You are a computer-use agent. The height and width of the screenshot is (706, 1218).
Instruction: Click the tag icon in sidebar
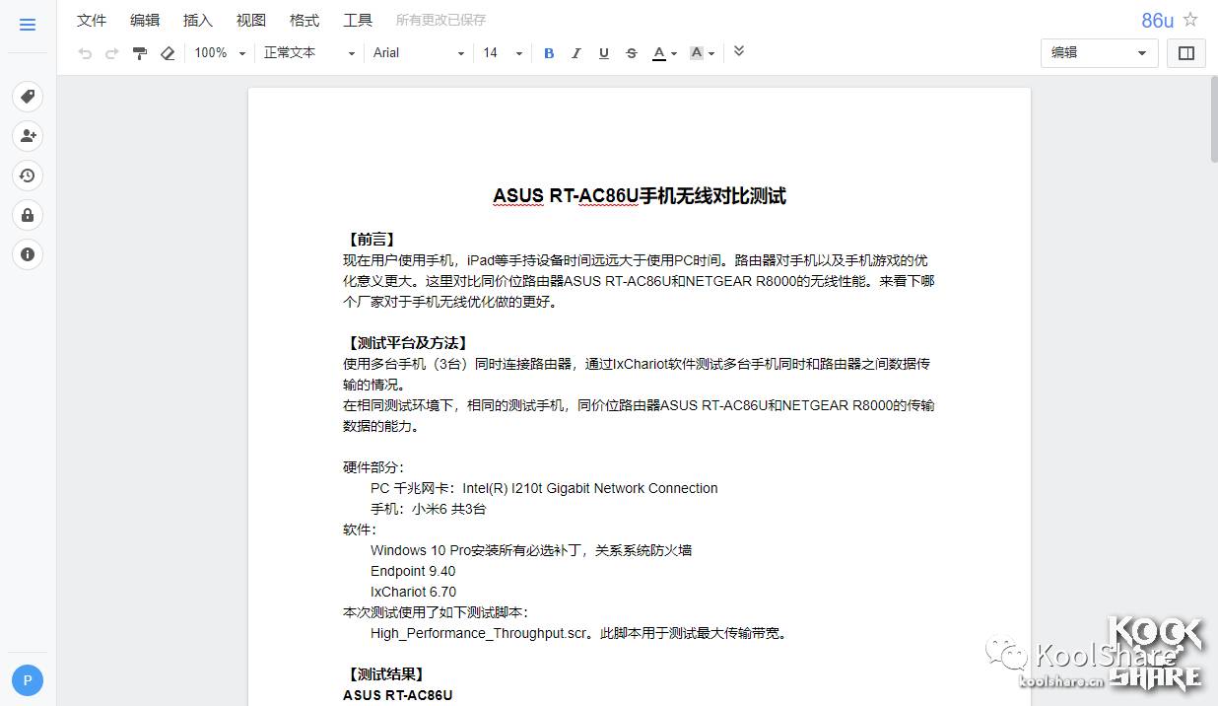(28, 97)
